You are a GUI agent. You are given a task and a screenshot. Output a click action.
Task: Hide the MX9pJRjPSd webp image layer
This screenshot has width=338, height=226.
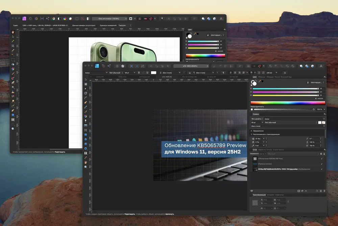pos(321,169)
